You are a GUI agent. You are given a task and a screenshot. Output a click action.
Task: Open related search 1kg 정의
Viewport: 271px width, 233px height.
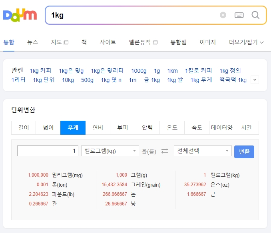(230, 71)
